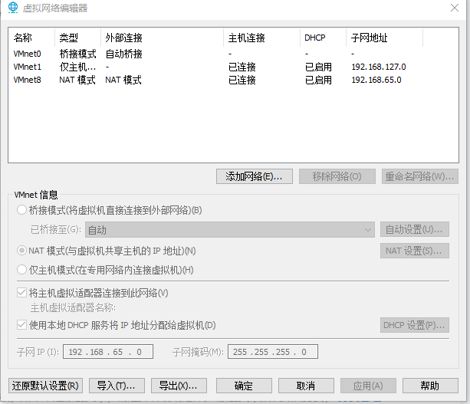Click 还原默认设置(R) button
Screen dimensions: 470x404
(x=45, y=386)
